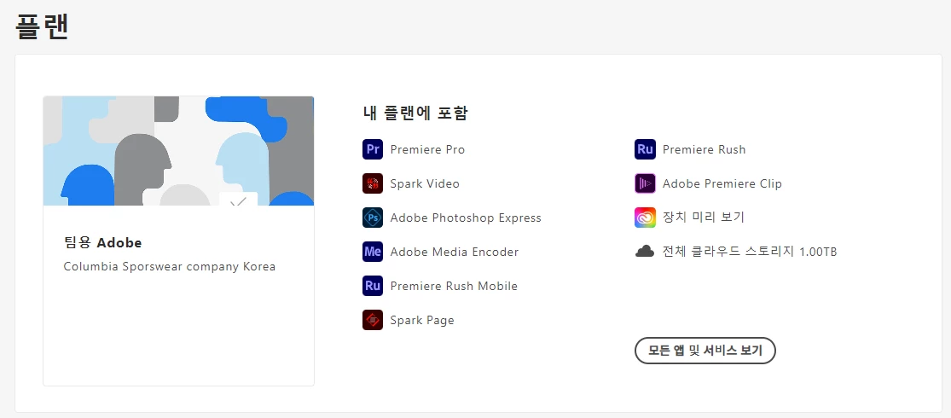951x418 pixels.
Task: Click Adobe Media Encoder text
Action: point(455,252)
